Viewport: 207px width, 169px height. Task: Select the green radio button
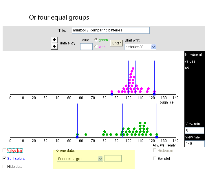pos(96,40)
